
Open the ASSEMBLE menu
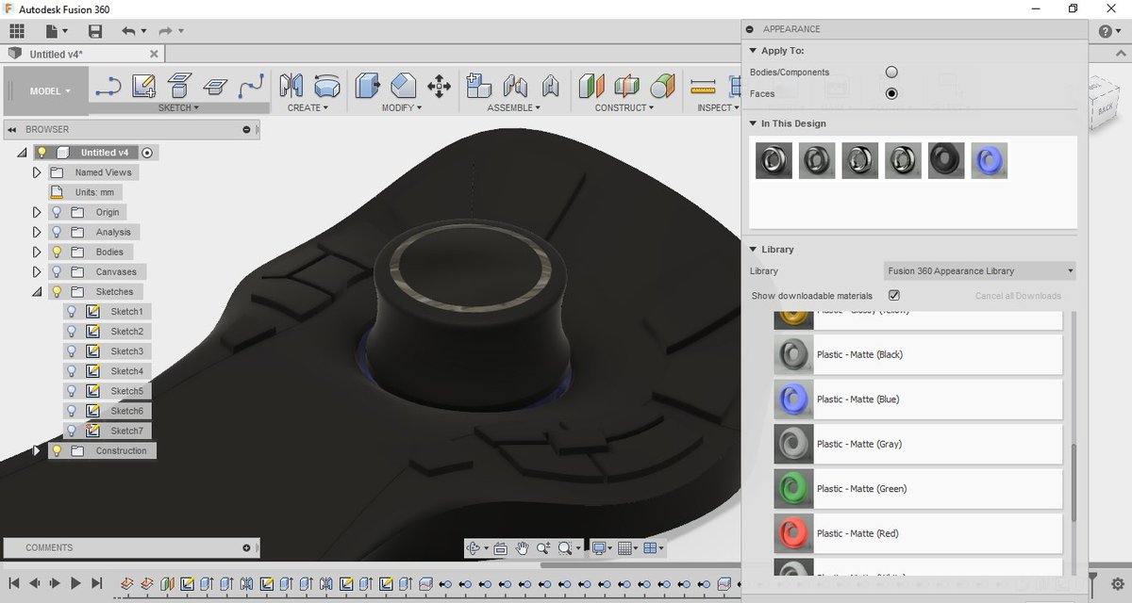coord(513,107)
